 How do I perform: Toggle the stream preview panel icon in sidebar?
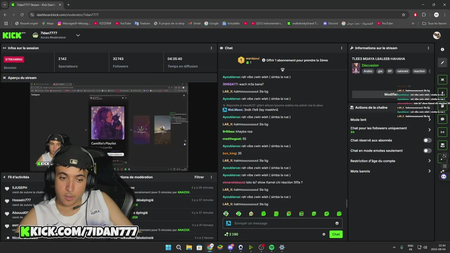[442, 80]
